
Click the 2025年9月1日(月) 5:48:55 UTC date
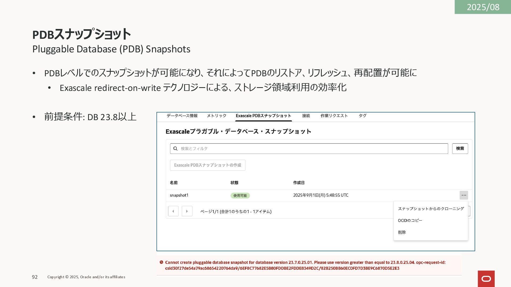(x=321, y=195)
